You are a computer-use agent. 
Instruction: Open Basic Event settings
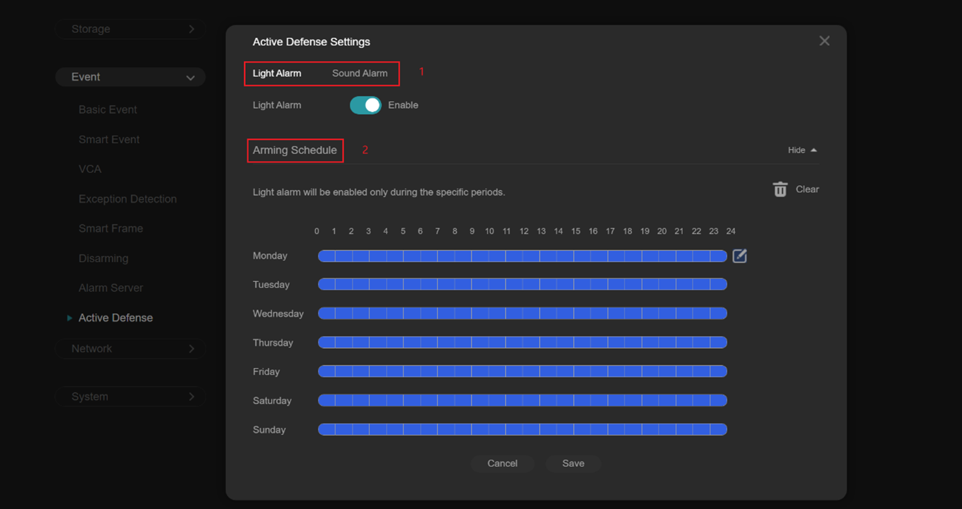[108, 109]
